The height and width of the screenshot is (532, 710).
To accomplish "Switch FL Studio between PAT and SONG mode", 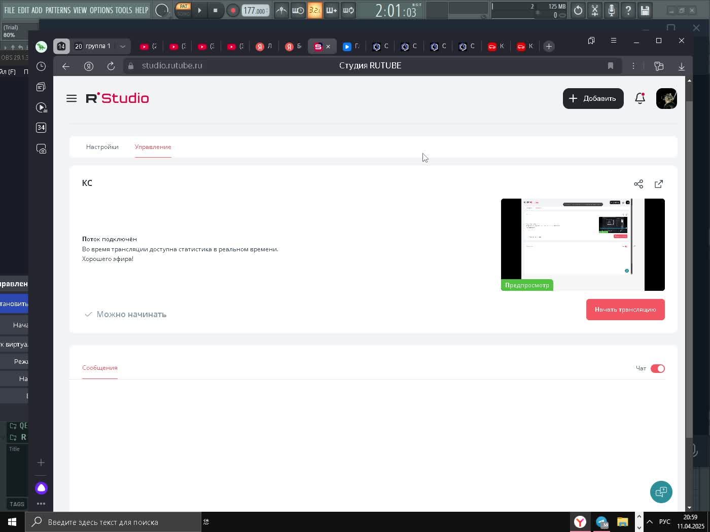I will [x=184, y=10].
